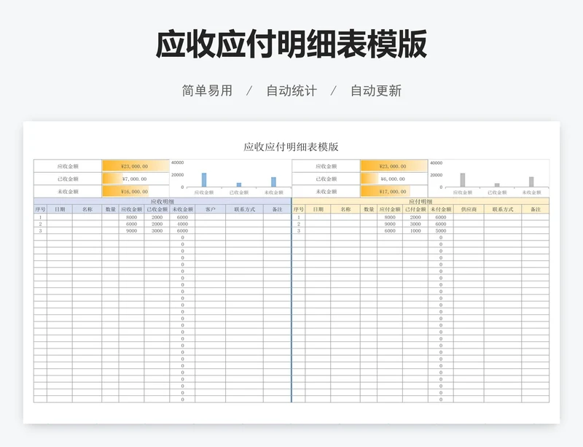
Task: Select the ¥7,000.00 data bar cell
Action: point(136,179)
